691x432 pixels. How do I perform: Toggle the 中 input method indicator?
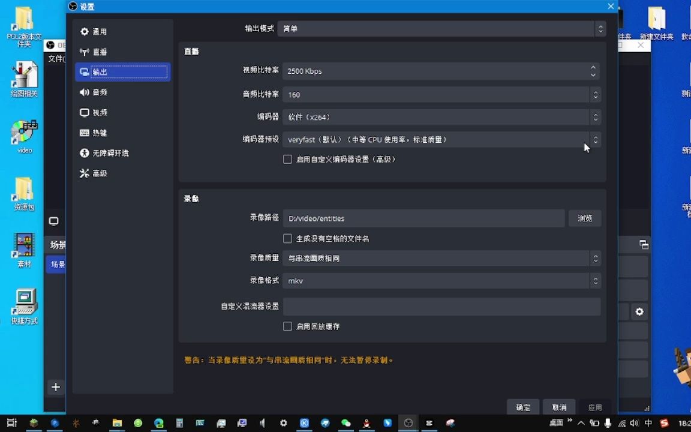(x=648, y=423)
